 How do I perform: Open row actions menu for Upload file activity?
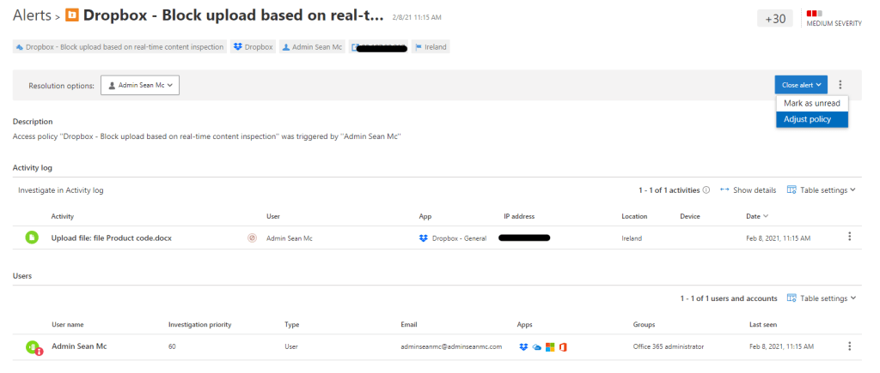850,238
